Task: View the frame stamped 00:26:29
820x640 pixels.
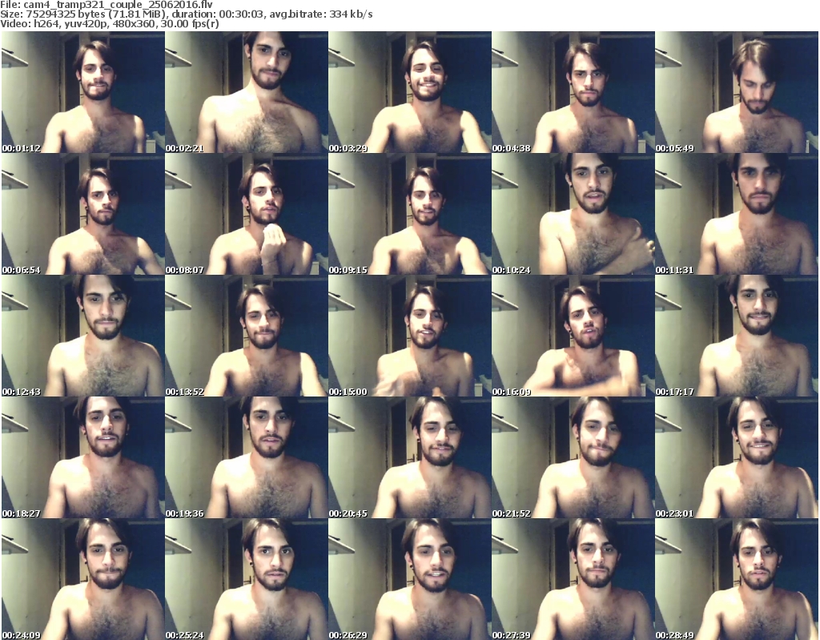Action: (409, 579)
